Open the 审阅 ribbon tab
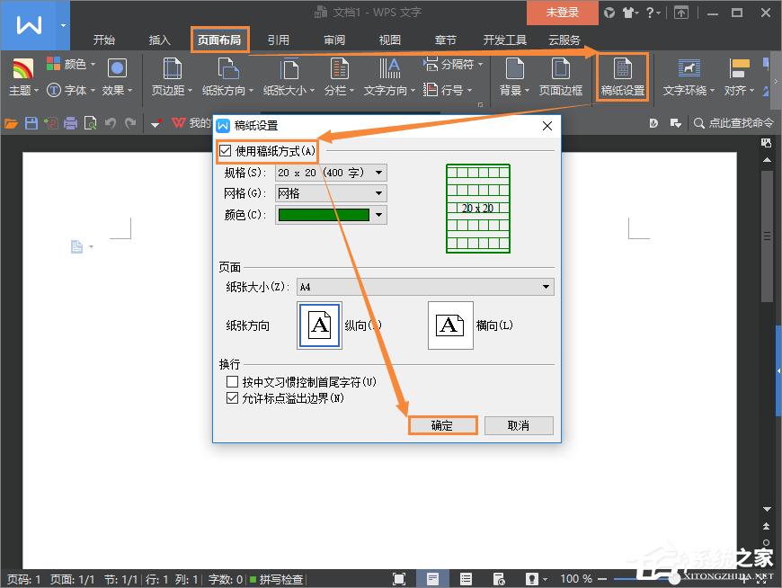 point(334,40)
